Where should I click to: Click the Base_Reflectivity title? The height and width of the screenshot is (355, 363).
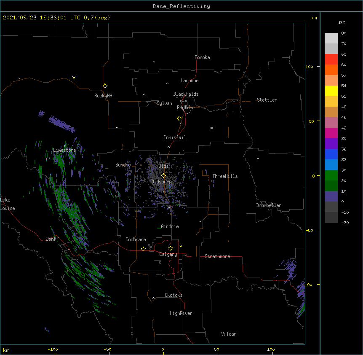click(181, 6)
